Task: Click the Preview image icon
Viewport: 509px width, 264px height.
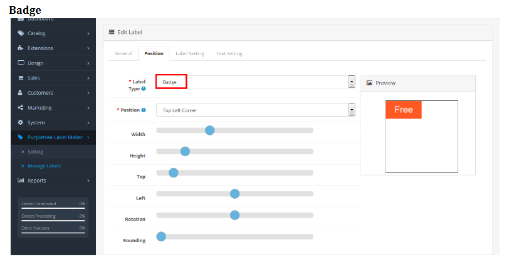Action: 369,83
